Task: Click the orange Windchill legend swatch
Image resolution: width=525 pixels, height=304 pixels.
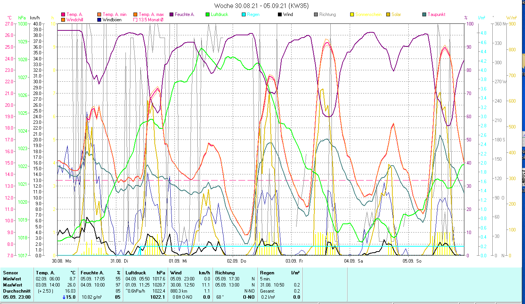Action: click(63, 19)
